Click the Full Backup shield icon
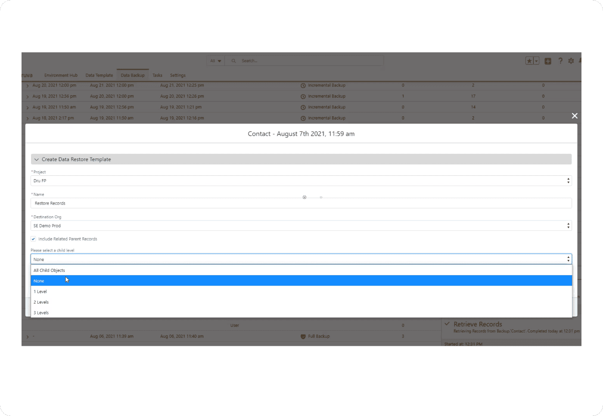The image size is (603, 416). [x=303, y=336]
